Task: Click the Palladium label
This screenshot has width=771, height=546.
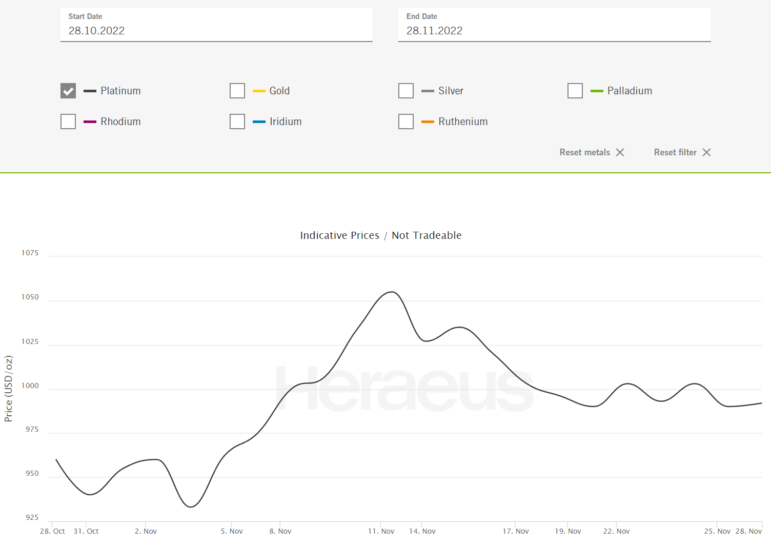Action: pyautogui.click(x=630, y=91)
